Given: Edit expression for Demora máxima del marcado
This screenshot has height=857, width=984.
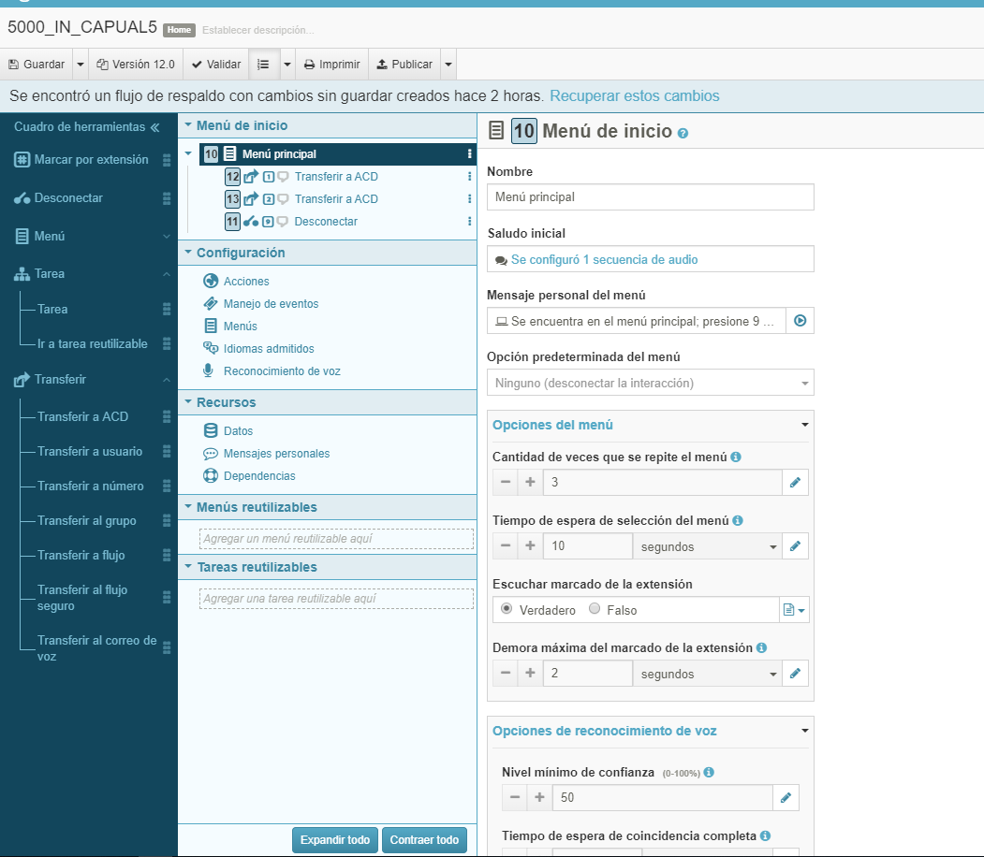Looking at the screenshot, I should (795, 674).
